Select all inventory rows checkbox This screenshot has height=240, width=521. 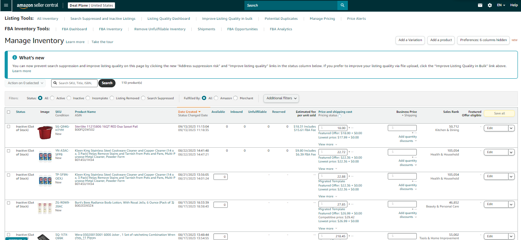9,112
